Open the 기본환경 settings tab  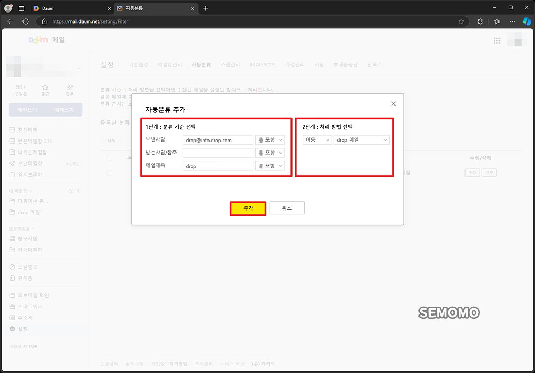tap(138, 64)
